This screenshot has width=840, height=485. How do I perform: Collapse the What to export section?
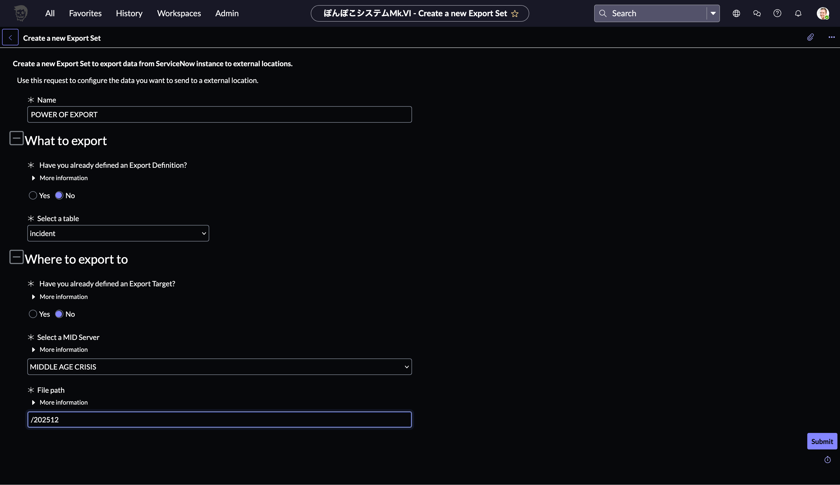[16, 138]
